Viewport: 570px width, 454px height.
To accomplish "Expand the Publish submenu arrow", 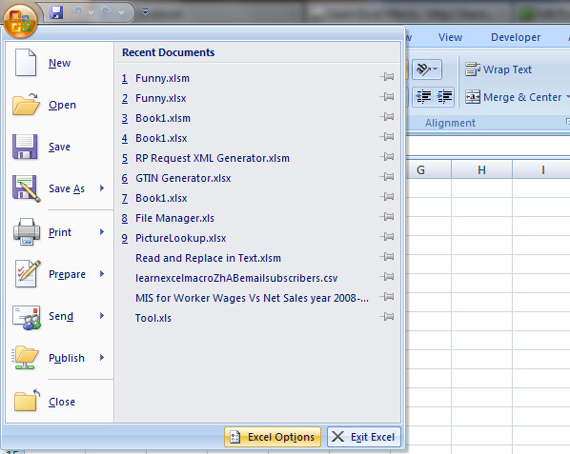I will [102, 358].
